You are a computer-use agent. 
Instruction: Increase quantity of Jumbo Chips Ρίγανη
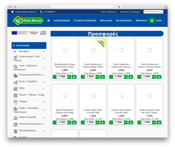tap(126, 122)
